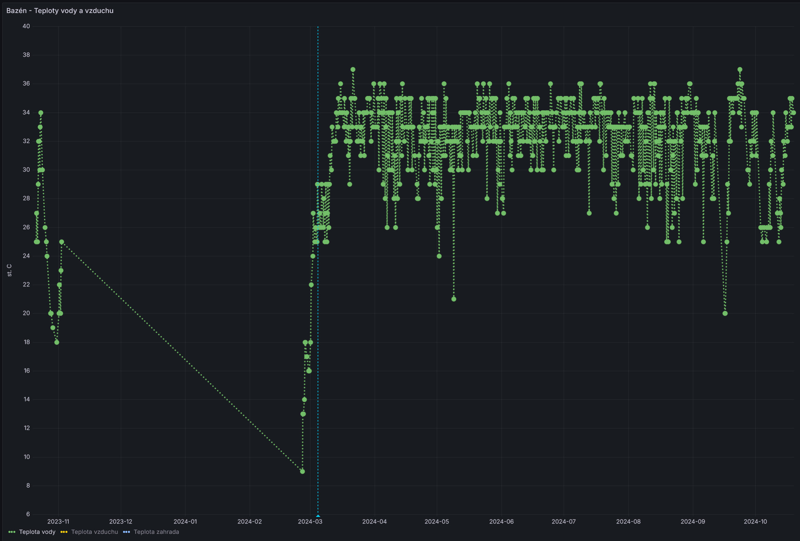Select the 24° point in early May 2024
Image resolution: width=800 pixels, height=541 pixels.
click(x=439, y=256)
